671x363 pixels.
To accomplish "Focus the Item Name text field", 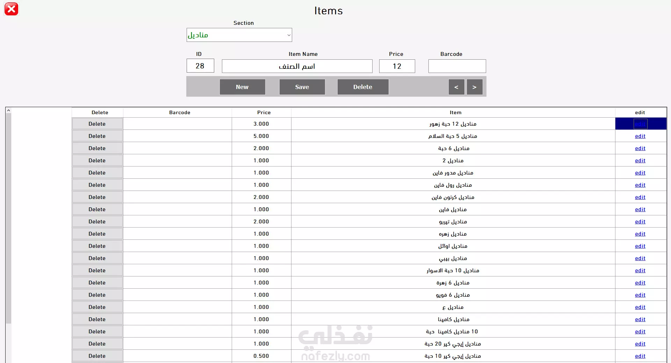I will tap(297, 66).
